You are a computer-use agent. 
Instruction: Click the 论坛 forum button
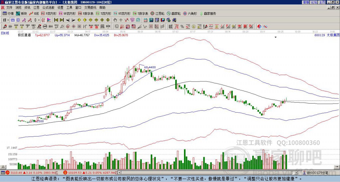coord(314,2)
